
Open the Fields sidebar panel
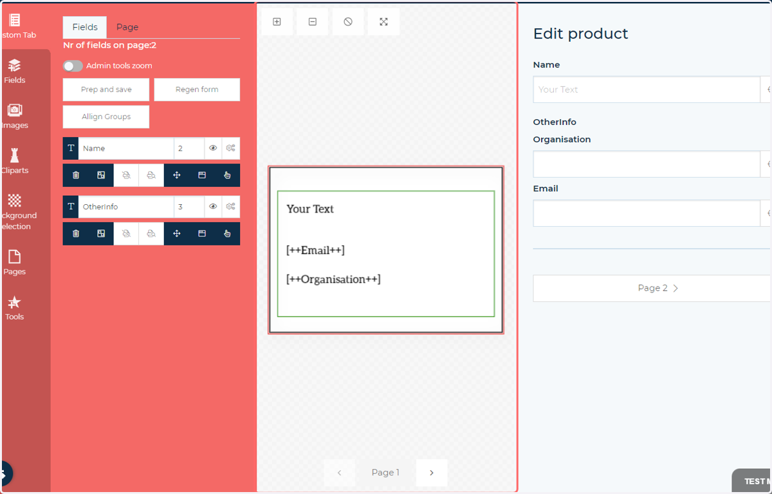pos(15,71)
